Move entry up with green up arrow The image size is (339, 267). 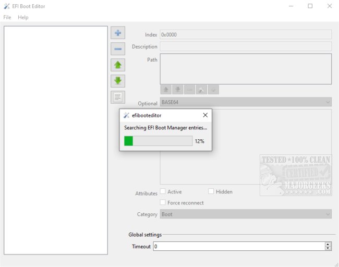(118, 65)
